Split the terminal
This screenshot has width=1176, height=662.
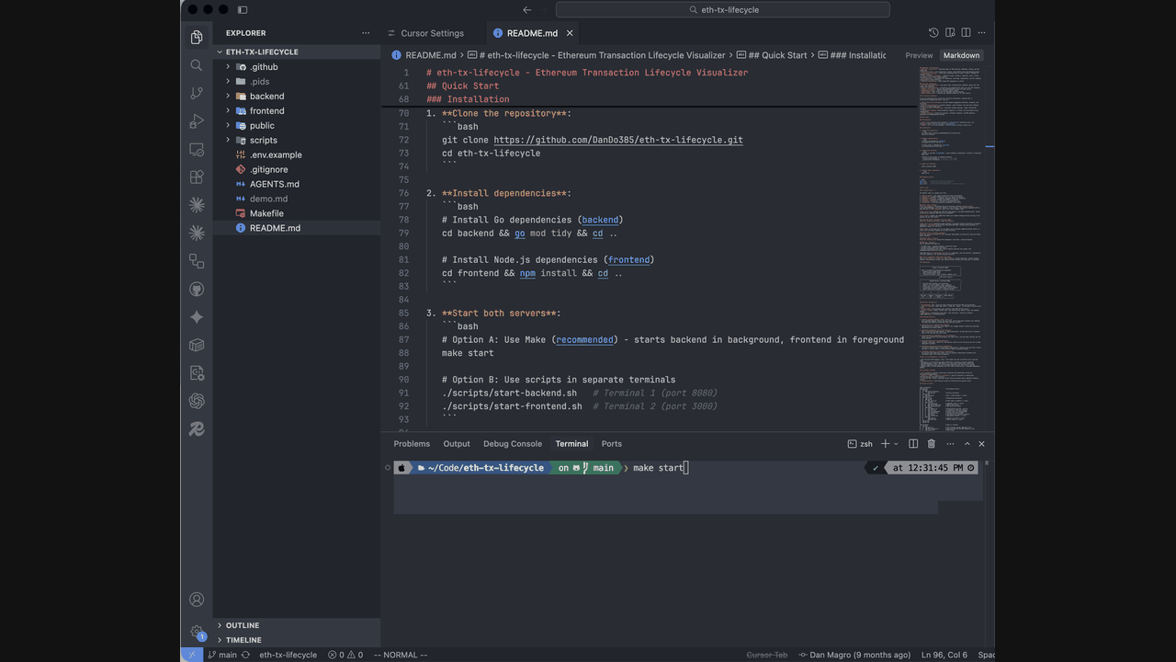click(x=913, y=443)
